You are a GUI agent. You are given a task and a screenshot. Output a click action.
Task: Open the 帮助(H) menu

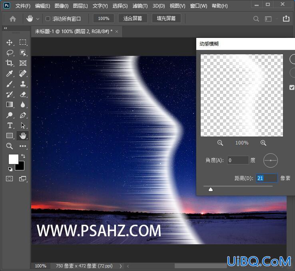[219, 6]
